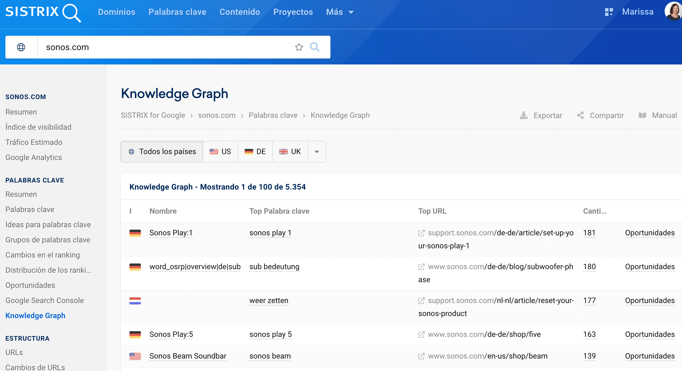Open the apps grid icon beside Marissa
The width and height of the screenshot is (682, 371).
pos(609,12)
